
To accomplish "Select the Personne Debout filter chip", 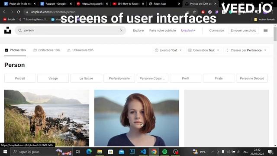I will tap(252, 78).
